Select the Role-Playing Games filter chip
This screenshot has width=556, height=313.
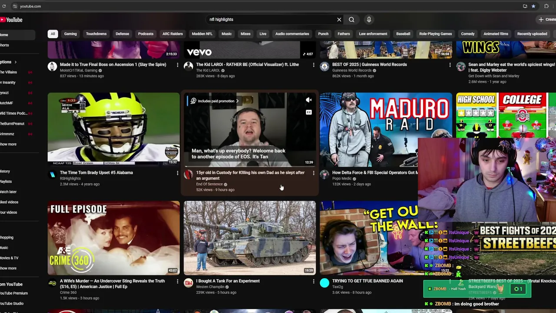click(x=435, y=34)
